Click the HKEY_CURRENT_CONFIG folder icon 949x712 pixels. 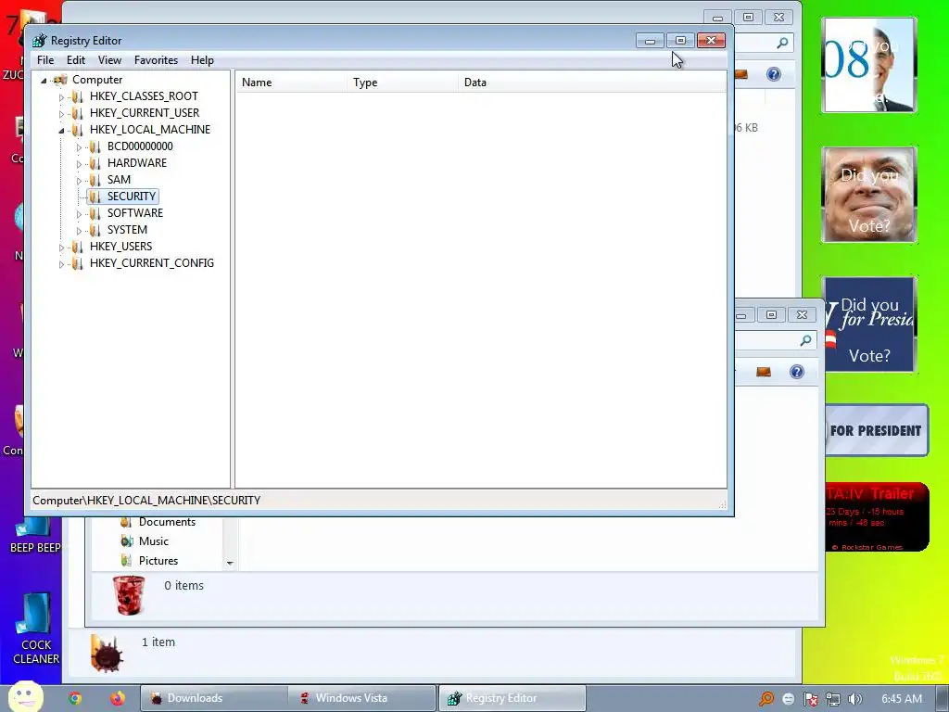coord(77,263)
